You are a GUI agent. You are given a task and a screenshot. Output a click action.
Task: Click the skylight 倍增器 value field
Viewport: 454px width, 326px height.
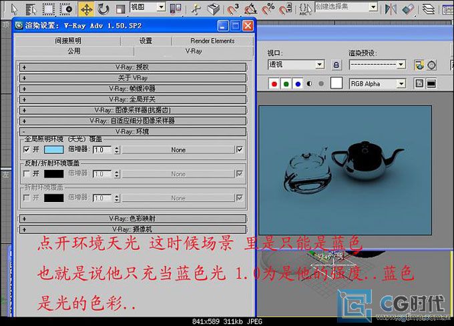pos(103,150)
